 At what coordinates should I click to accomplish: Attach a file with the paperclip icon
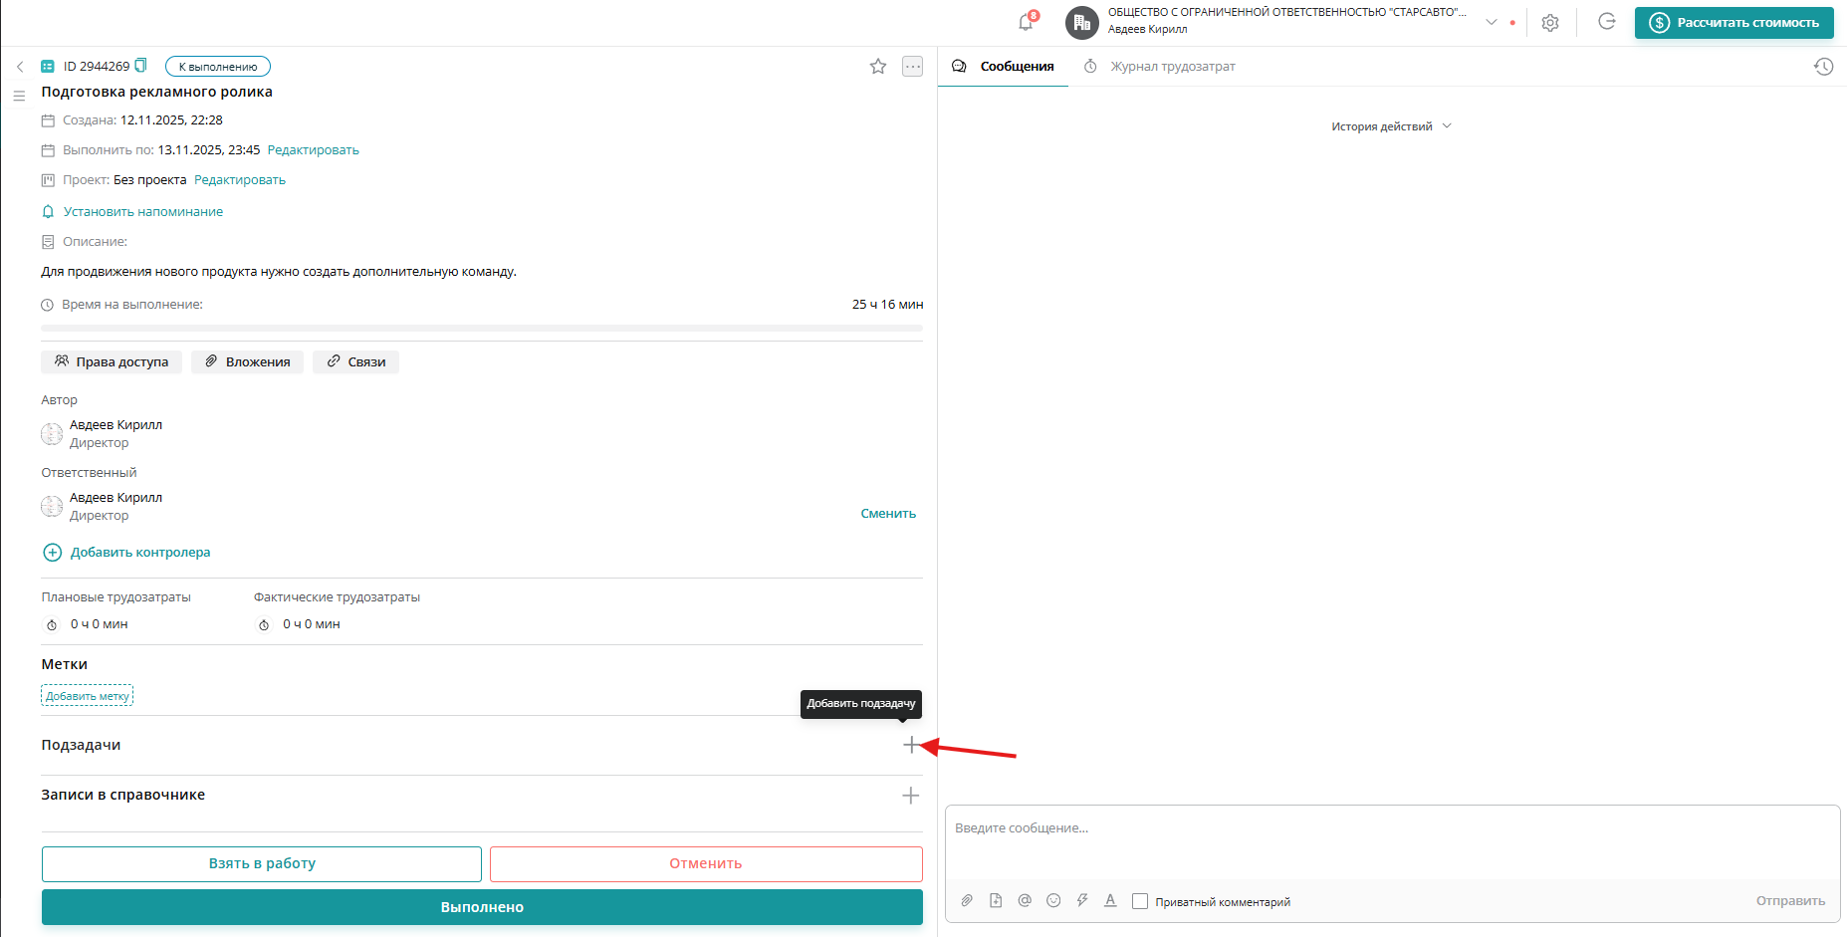coord(967,901)
